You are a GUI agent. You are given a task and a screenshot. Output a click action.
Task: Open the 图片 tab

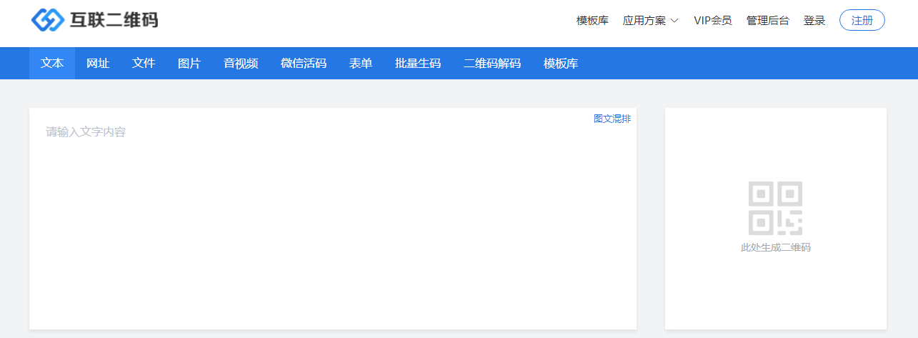[189, 64]
